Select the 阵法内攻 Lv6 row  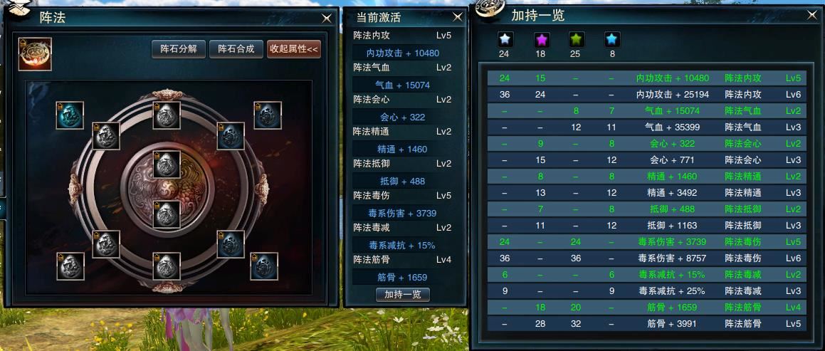646,95
